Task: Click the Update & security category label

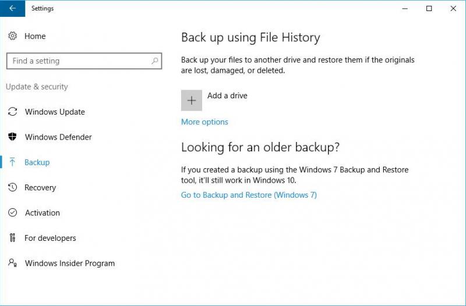Action: tap(37, 86)
